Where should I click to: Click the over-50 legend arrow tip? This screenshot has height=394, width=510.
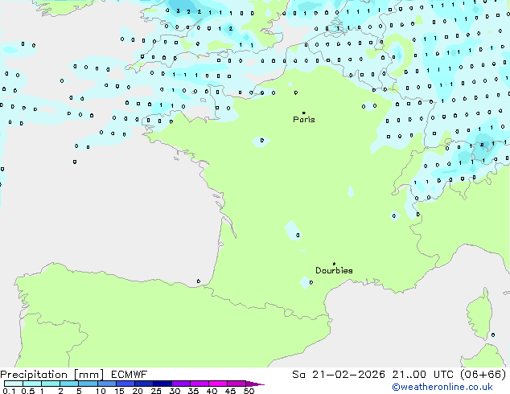(x=255, y=384)
